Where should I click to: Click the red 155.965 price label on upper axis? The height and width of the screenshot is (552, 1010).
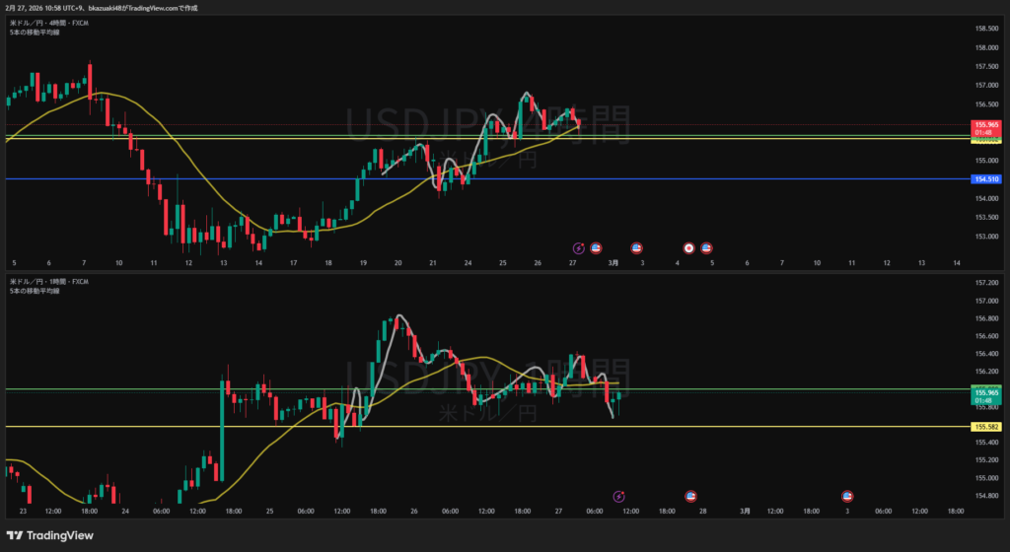pyautogui.click(x=986, y=125)
